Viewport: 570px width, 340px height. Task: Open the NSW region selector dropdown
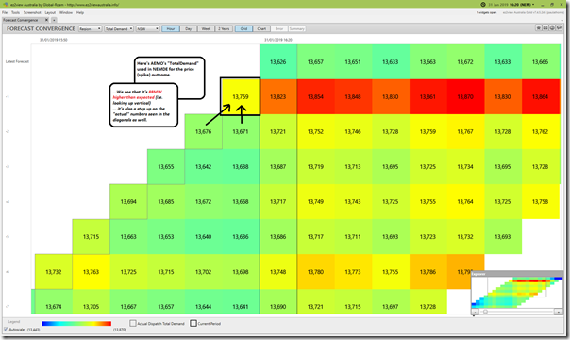[x=147, y=28]
